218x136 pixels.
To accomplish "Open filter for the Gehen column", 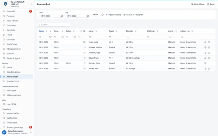I will pos(74,31).
